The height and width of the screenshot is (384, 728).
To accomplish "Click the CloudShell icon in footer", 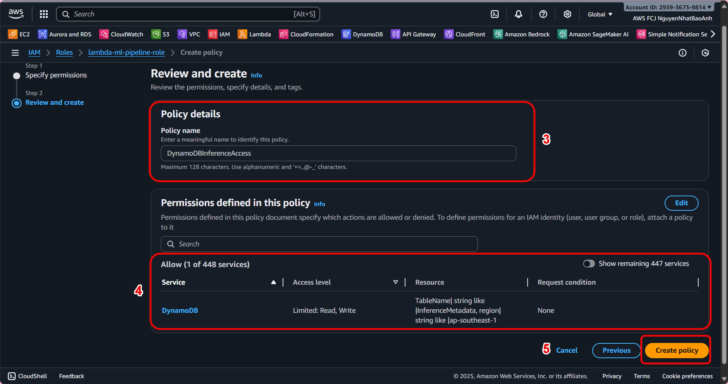I will 12,376.
